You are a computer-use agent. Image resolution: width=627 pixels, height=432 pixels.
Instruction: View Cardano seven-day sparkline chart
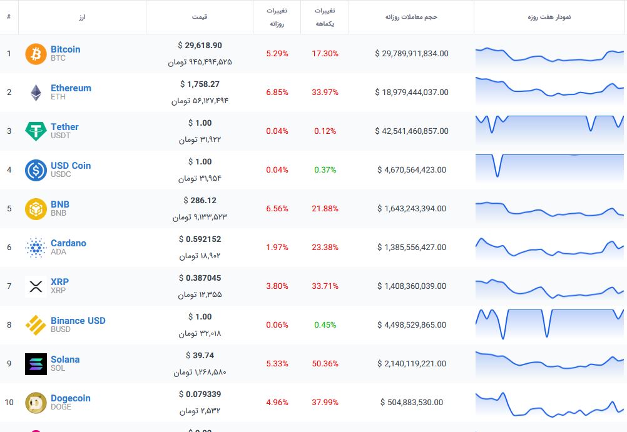549,248
